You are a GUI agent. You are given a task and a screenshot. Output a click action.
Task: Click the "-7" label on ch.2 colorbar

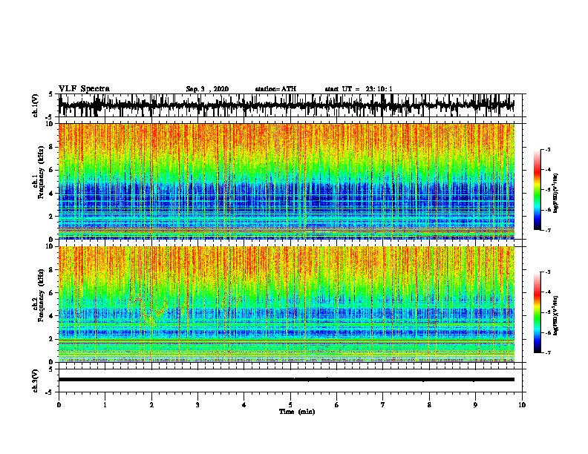point(547,353)
